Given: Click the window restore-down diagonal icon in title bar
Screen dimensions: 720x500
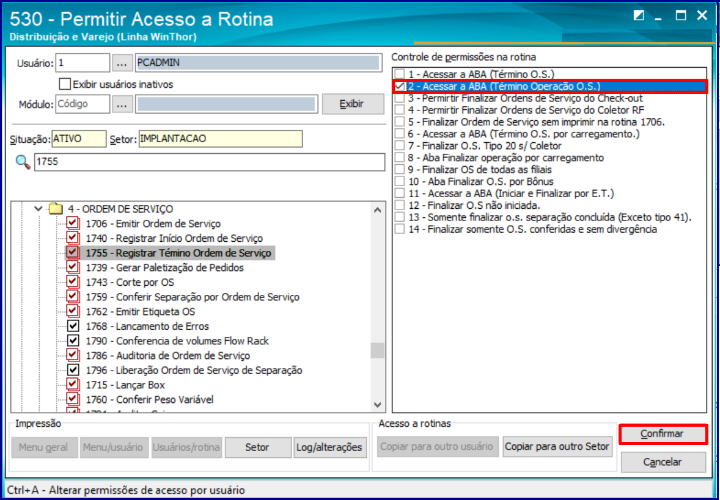Looking at the screenshot, I should pos(639,16).
